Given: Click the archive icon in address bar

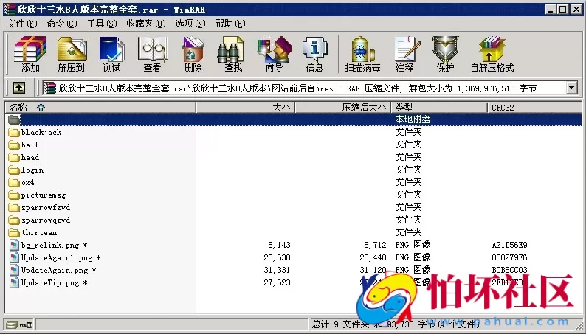Looking at the screenshot, I should (x=49, y=88).
